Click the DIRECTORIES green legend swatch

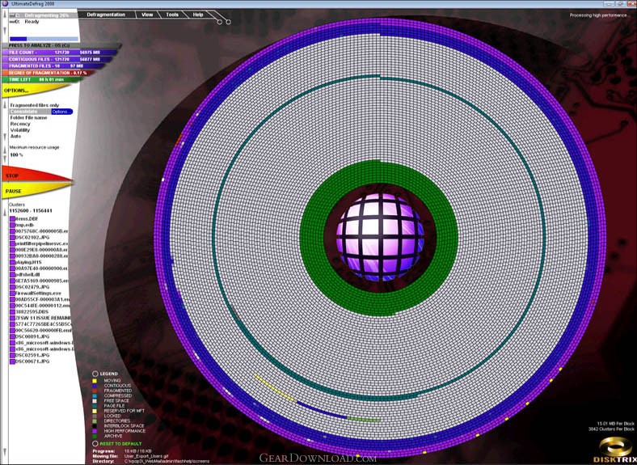coord(95,421)
